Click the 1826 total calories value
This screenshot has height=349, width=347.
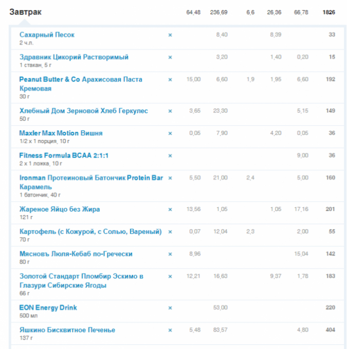[x=328, y=12]
